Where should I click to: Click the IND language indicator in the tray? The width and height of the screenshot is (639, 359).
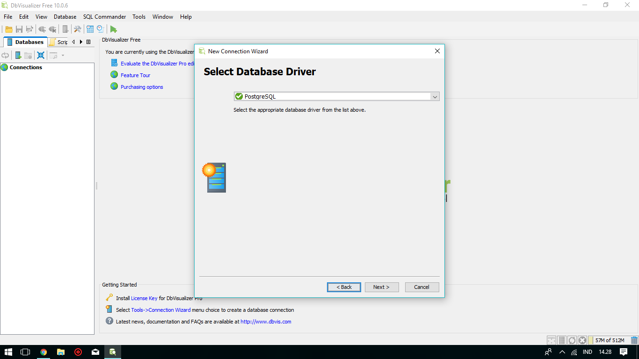(588, 352)
